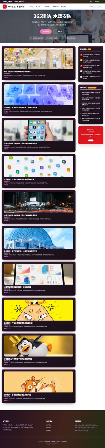
Task: Click 联系我们 link in the top utility bar
Action: point(97,2)
